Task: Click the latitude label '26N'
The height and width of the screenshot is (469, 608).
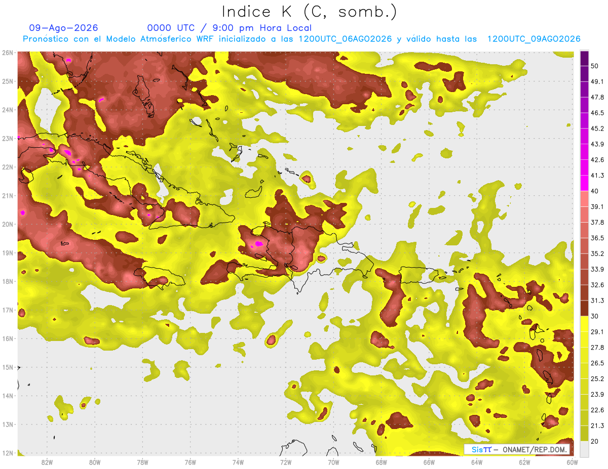Action: (x=8, y=53)
